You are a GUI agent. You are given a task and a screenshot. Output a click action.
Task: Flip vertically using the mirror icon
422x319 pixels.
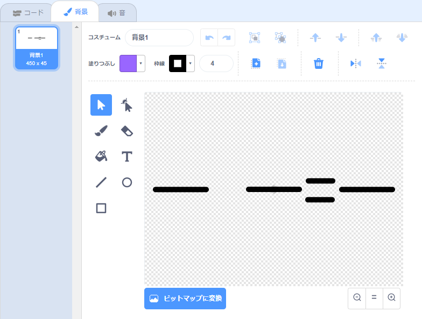click(x=382, y=63)
